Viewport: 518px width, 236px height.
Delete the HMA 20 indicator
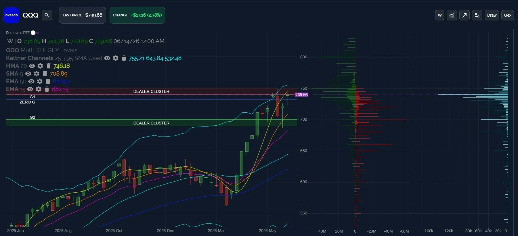(x=49, y=66)
